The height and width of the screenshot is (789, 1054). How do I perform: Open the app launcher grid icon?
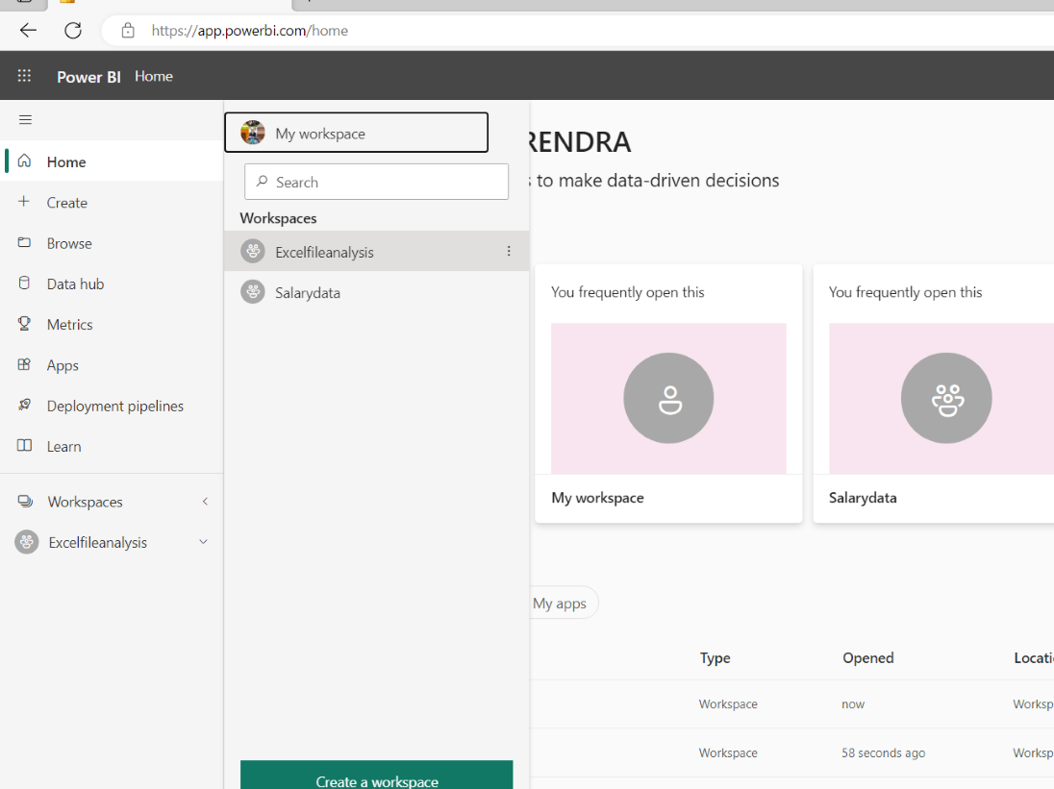pos(24,76)
